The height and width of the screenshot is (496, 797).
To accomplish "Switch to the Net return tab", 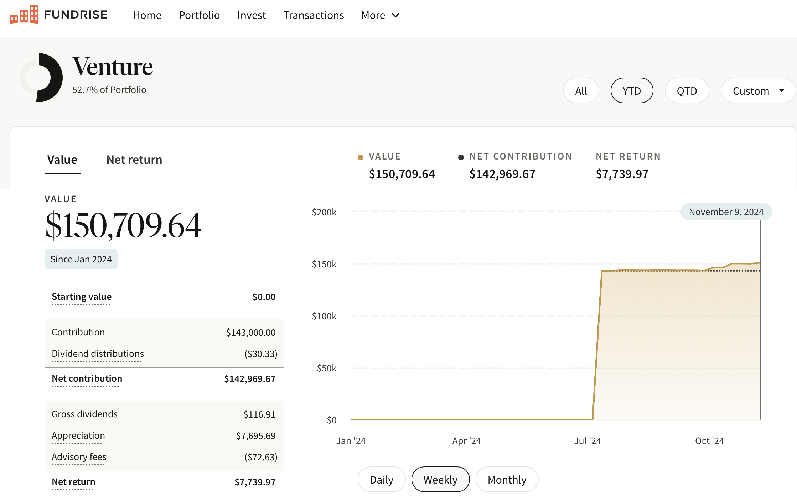I will 134,160.
